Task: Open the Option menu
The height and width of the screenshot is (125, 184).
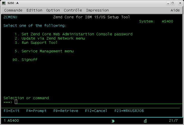Action: tap(53, 10)
